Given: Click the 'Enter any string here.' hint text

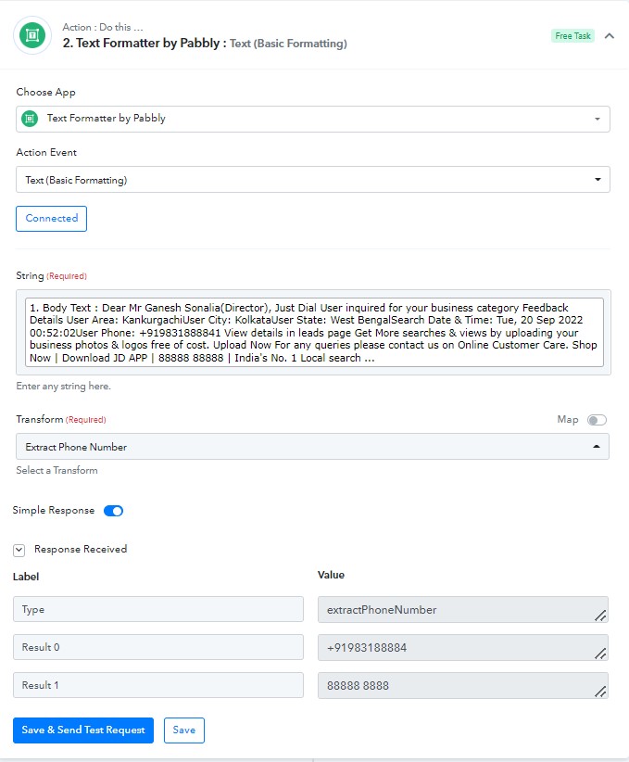Looking at the screenshot, I should point(63,387).
